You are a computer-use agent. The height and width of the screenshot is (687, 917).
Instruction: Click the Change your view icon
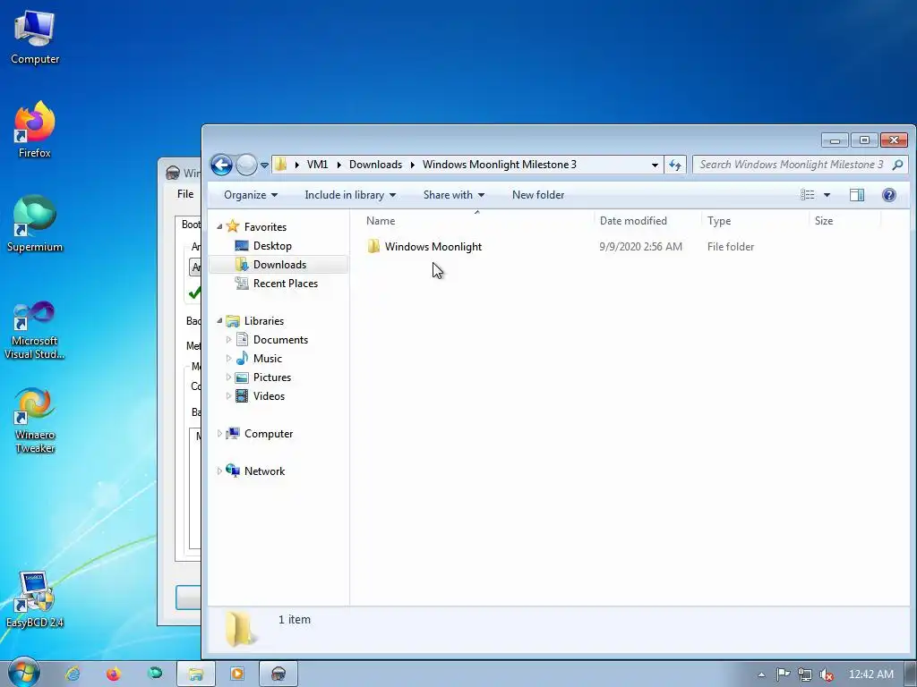807,195
